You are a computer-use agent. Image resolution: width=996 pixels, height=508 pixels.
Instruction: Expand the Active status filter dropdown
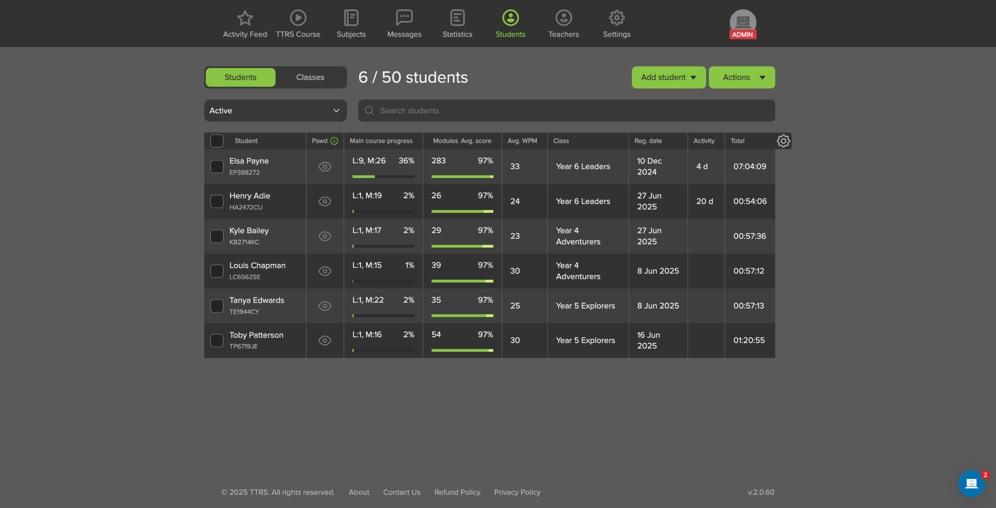pos(275,111)
